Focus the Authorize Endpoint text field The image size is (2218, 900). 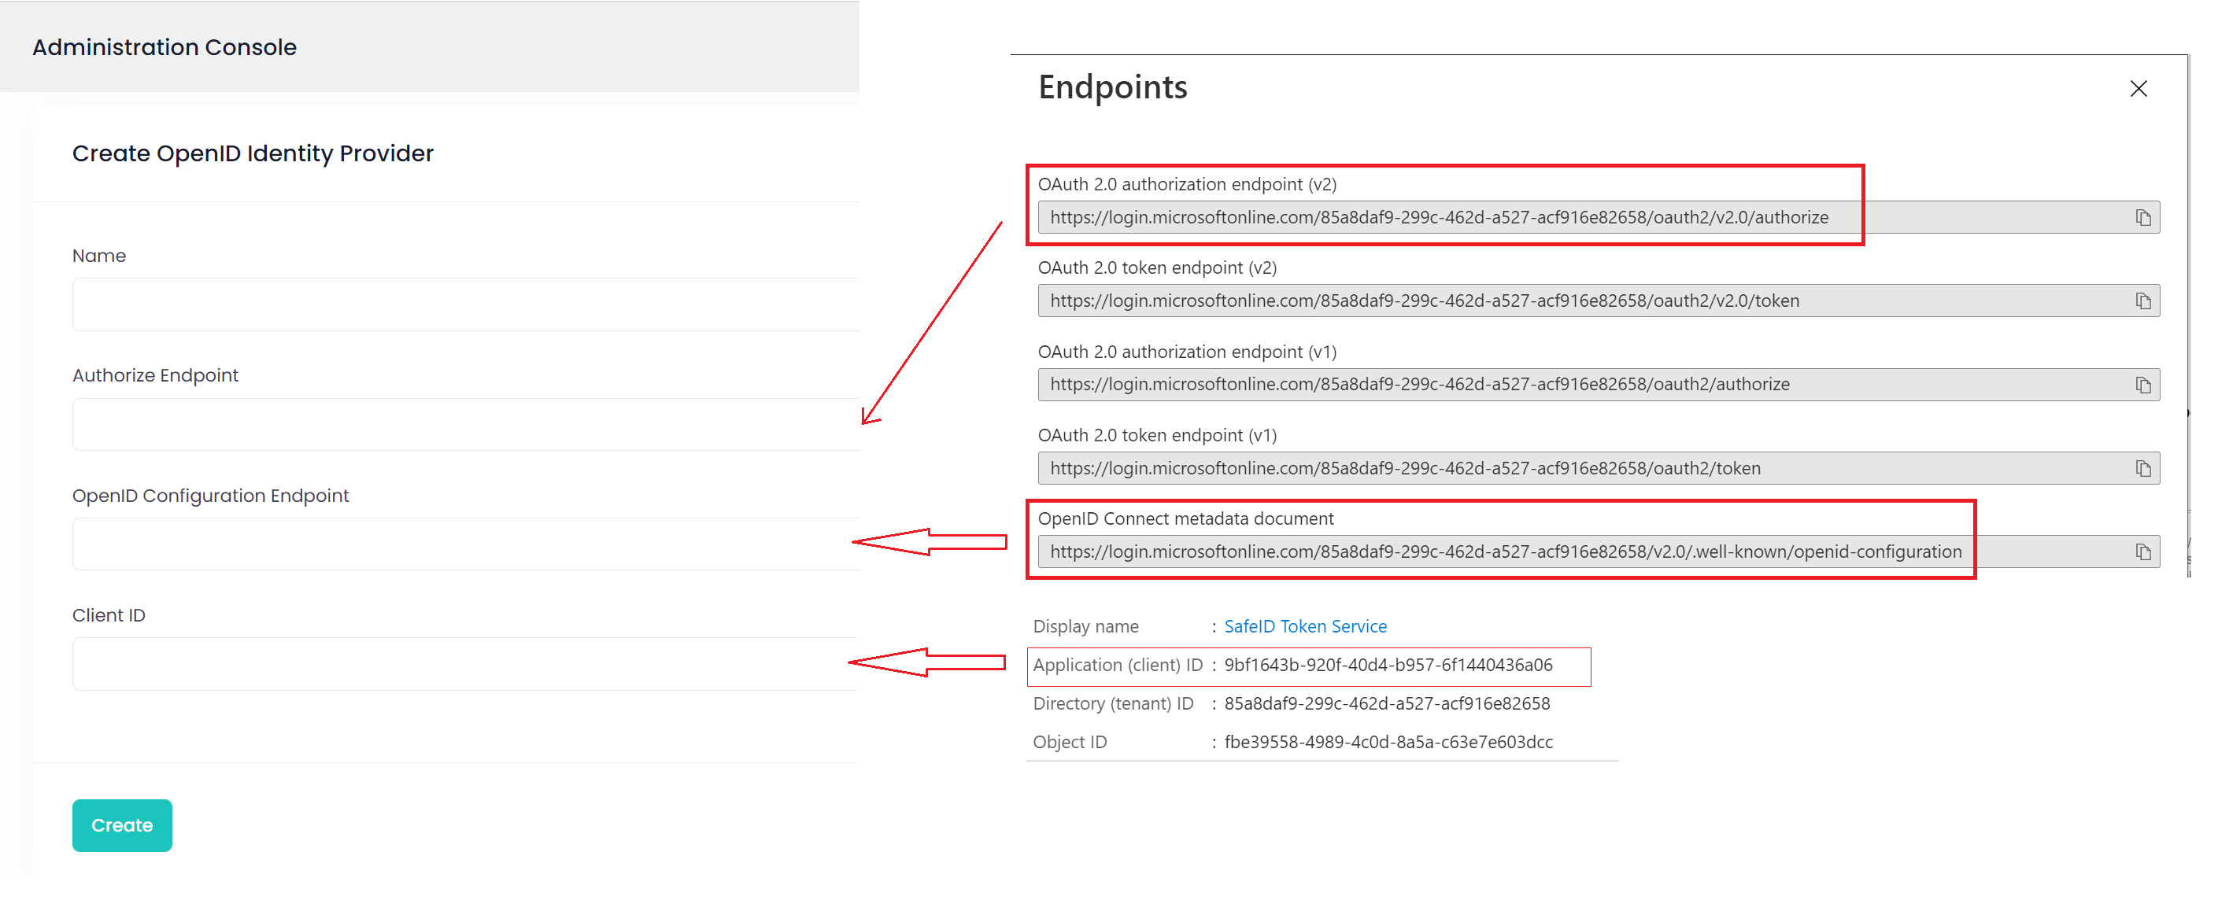pos(465,424)
